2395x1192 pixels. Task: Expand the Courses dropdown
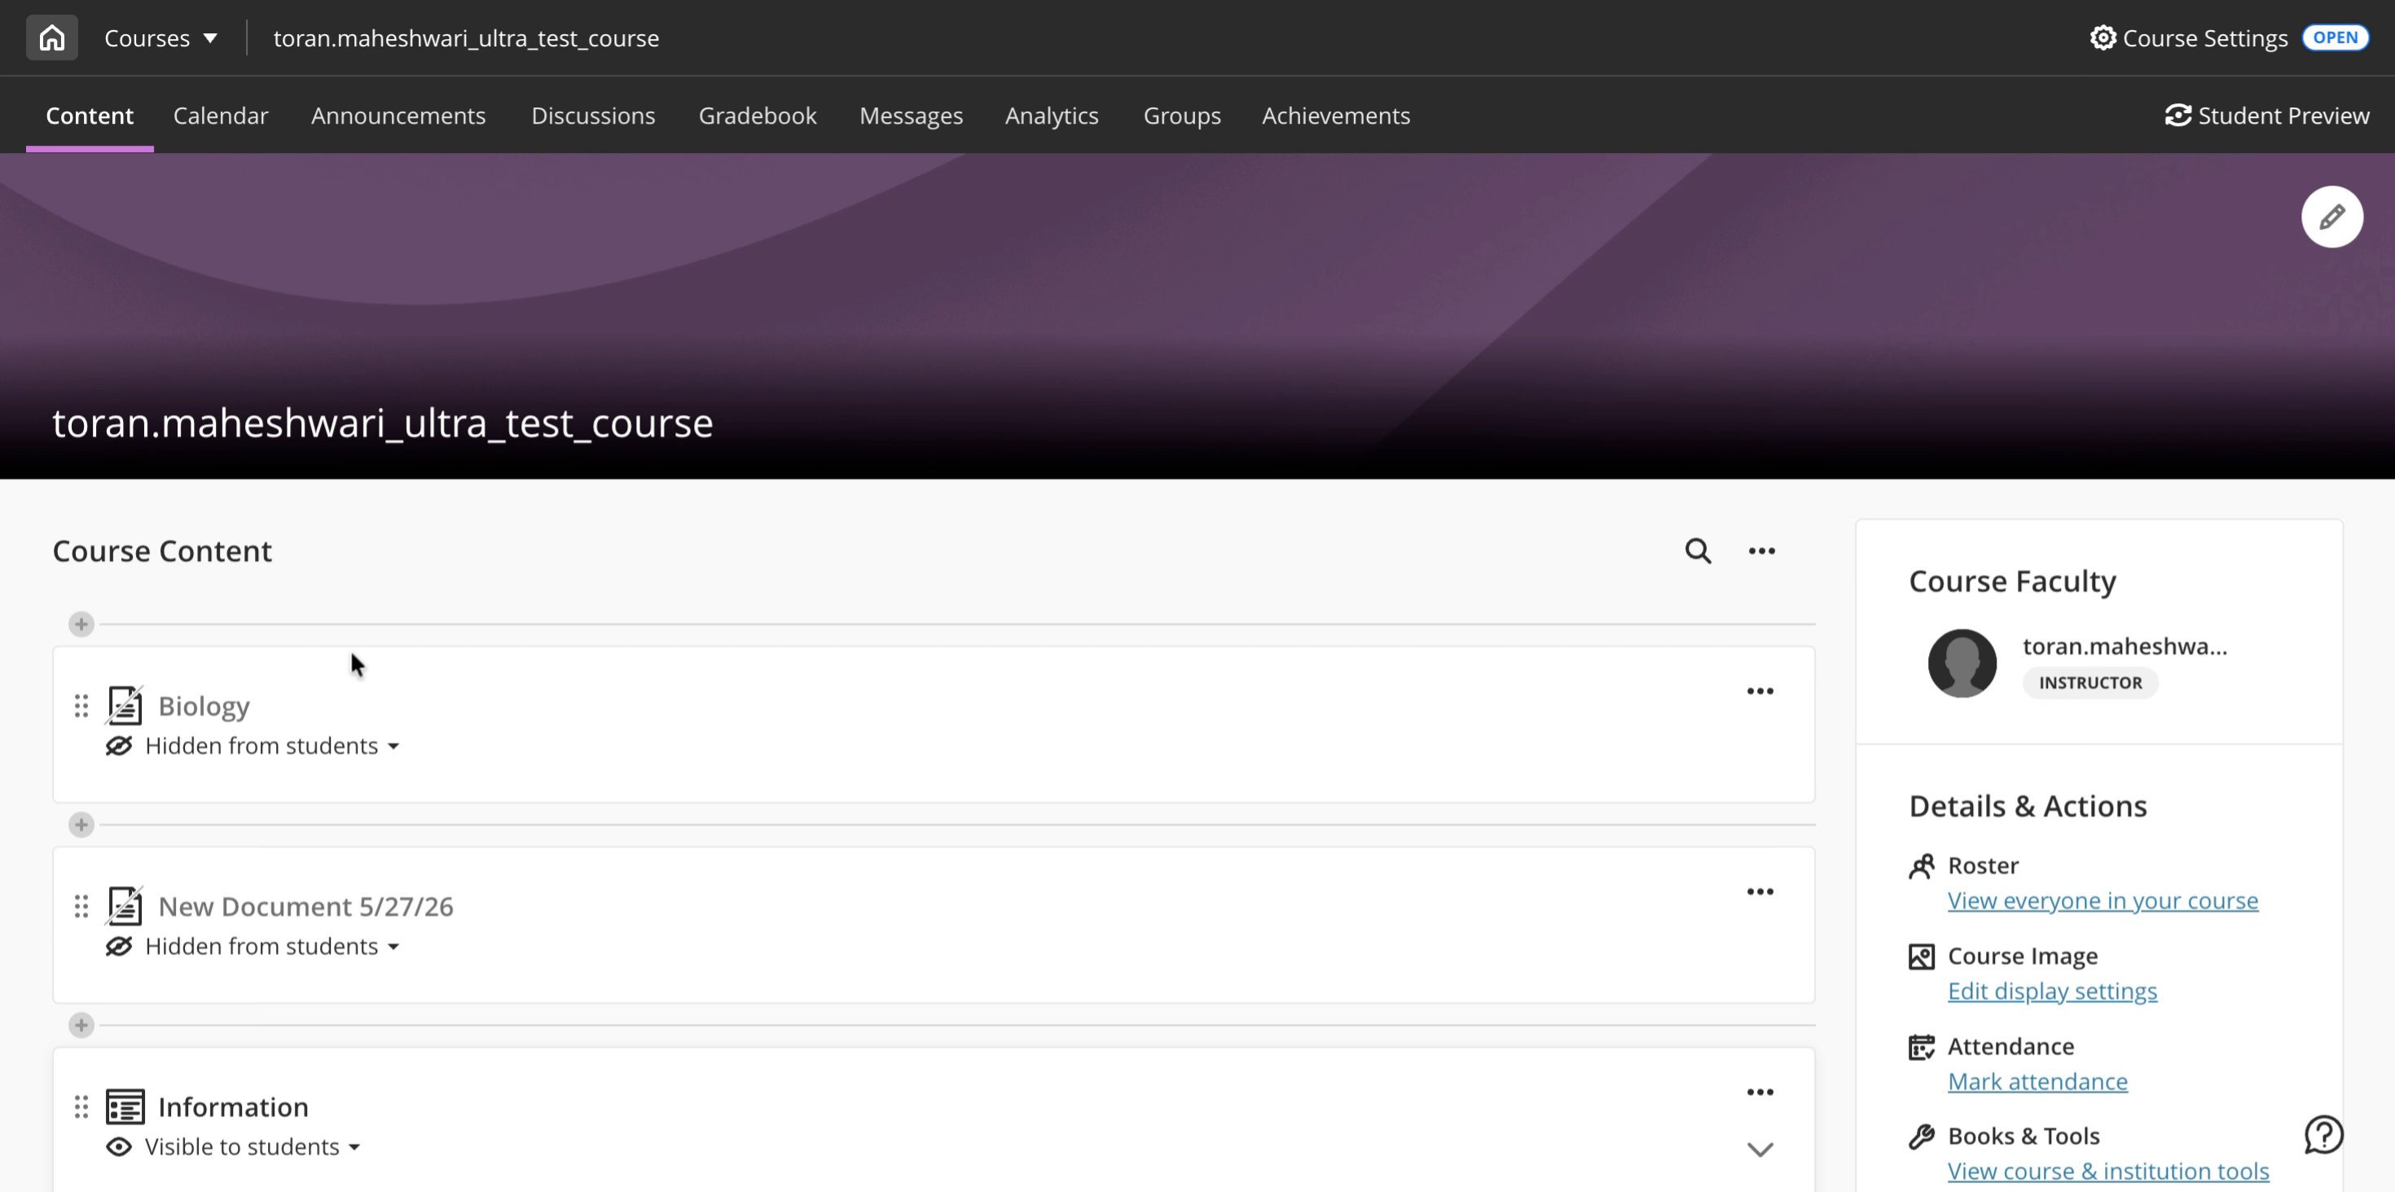click(x=160, y=38)
